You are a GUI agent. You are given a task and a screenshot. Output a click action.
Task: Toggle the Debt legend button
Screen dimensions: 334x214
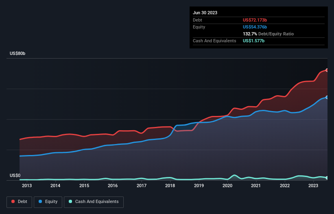20,202
